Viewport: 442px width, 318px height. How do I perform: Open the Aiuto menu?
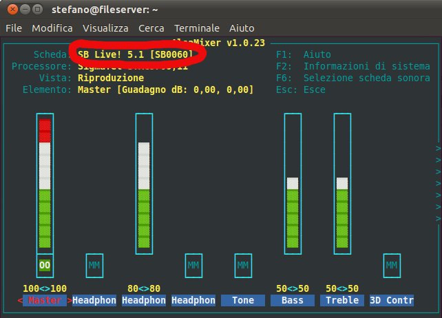tap(242, 28)
